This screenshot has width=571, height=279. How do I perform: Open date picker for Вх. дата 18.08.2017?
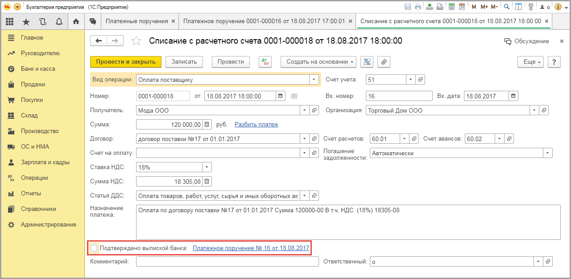[513, 96]
